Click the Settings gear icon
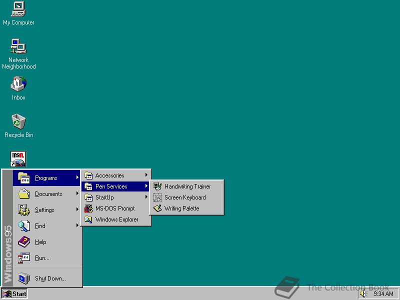This screenshot has height=300, width=400. (x=24, y=210)
